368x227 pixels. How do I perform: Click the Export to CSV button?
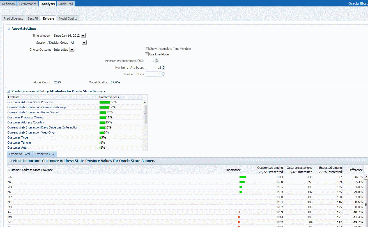pos(45,154)
